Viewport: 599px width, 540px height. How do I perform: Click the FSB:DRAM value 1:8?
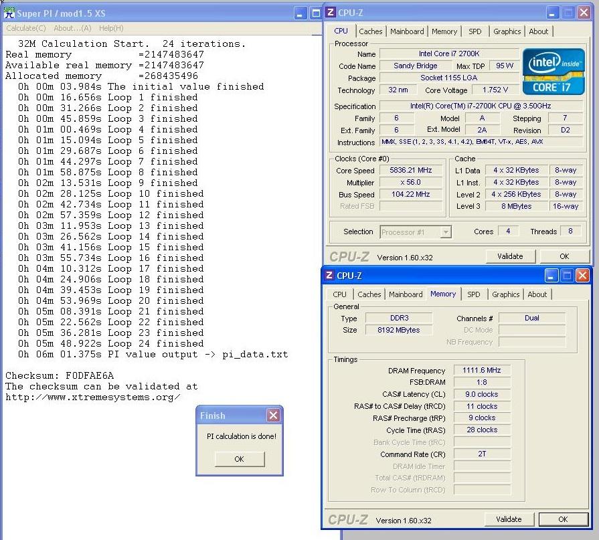[x=482, y=382]
